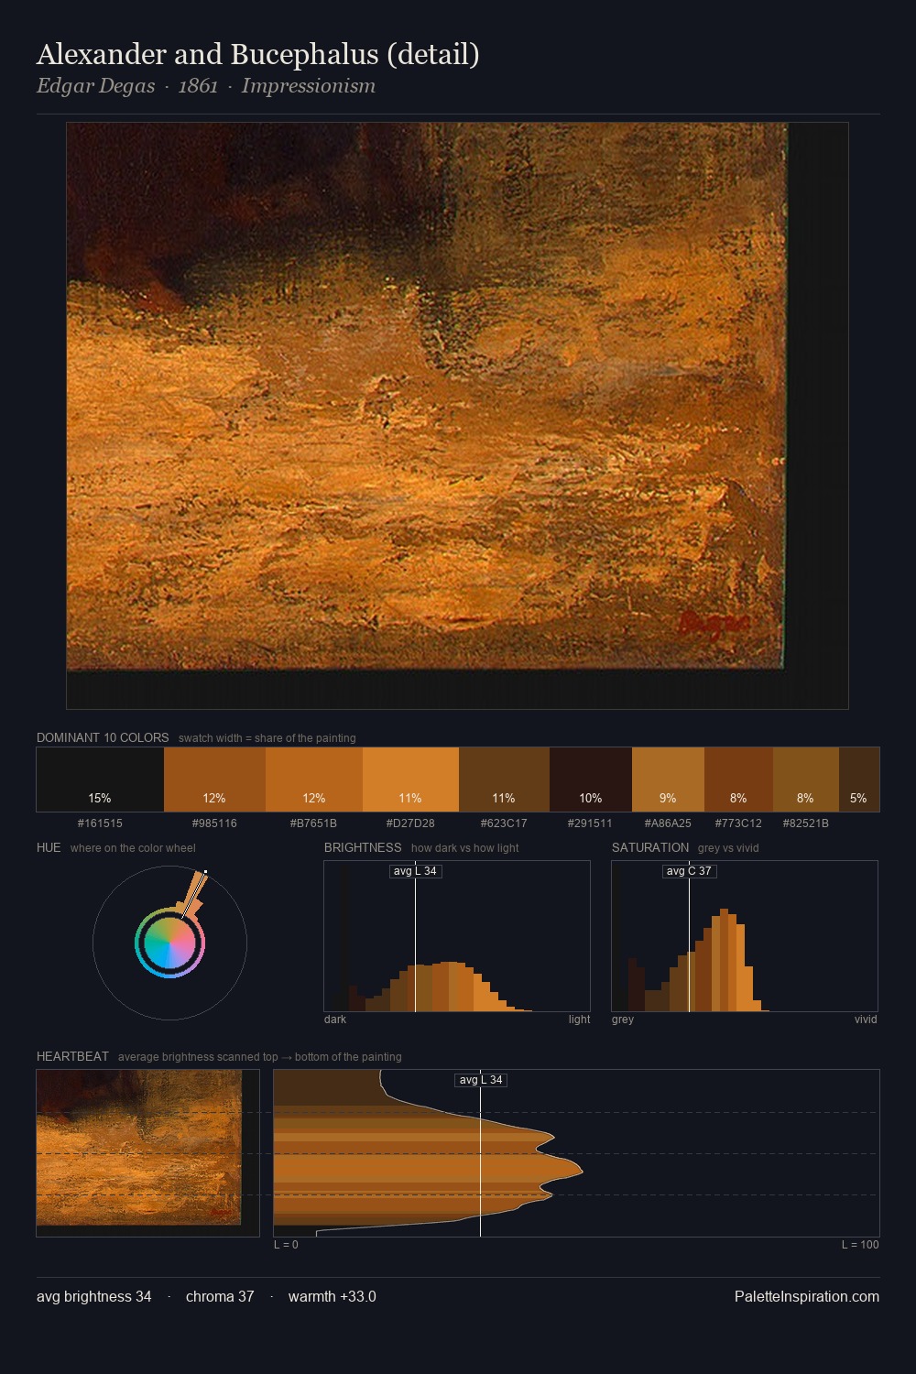Choose the #291511 near-black swatch
The image size is (916, 1374).
coord(591,780)
